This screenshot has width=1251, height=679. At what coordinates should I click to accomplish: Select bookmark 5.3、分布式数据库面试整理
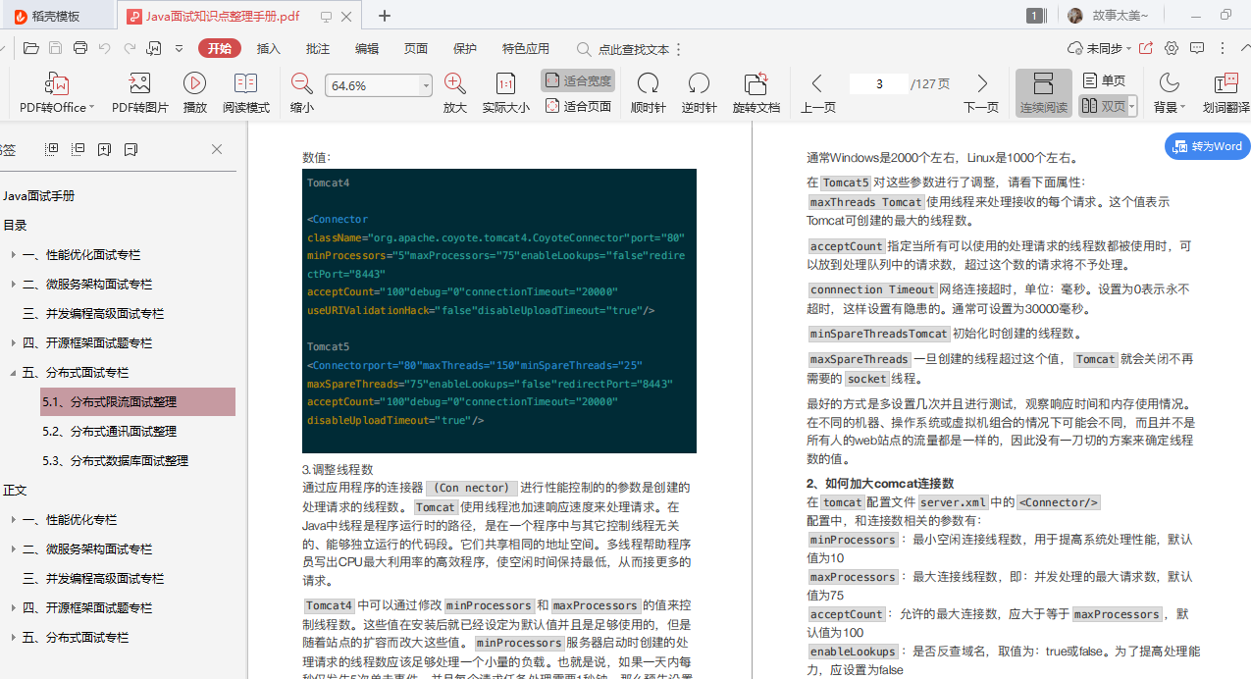point(116,461)
